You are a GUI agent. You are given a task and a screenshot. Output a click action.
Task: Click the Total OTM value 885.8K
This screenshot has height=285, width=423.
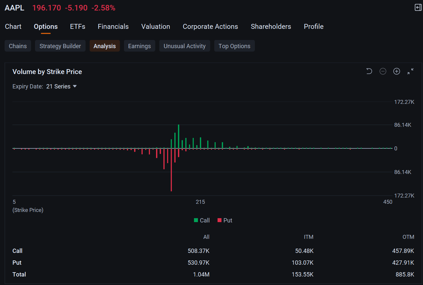click(x=404, y=275)
